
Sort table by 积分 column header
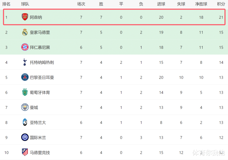coord(221,4)
